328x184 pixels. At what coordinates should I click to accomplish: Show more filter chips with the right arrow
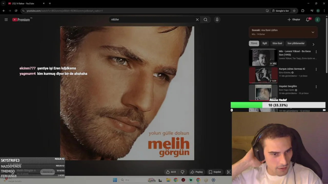tap(313, 44)
